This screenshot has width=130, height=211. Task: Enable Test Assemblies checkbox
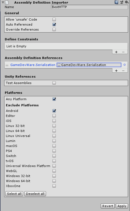54,83
